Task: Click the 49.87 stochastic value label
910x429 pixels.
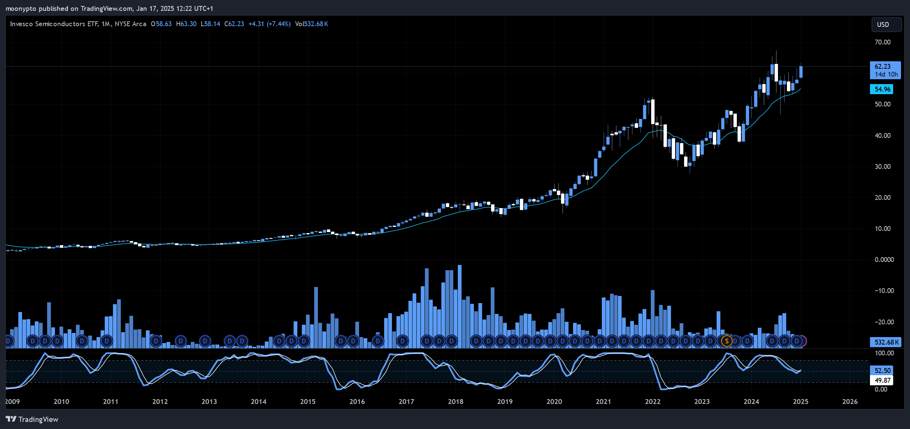Action: click(882, 380)
